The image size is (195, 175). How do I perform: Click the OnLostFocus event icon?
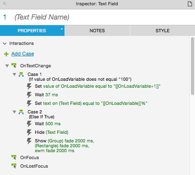point(14,166)
